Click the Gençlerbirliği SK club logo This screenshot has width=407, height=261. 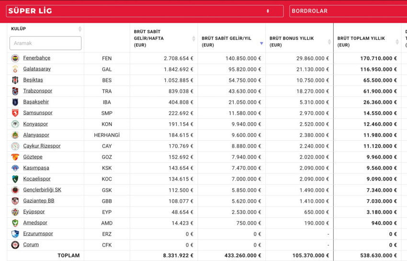pos(15,190)
